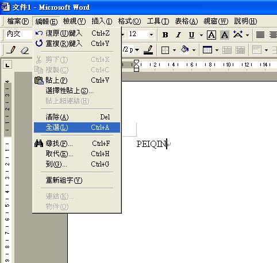277x263 pixels.
Task: Click the border color pen icon
Action: [x=148, y=50]
